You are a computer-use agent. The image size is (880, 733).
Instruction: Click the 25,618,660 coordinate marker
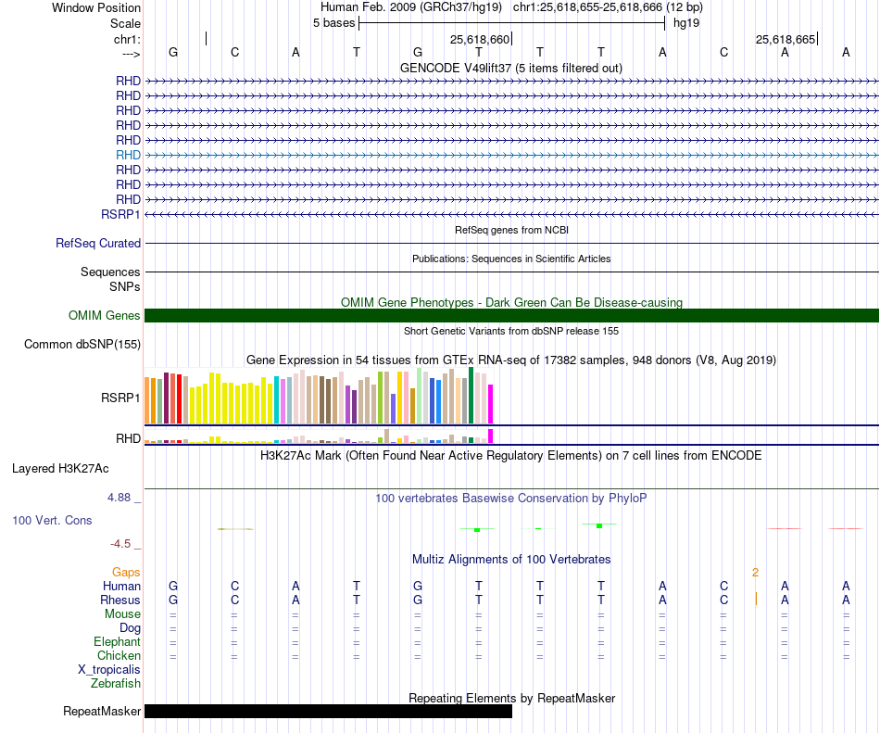480,39
